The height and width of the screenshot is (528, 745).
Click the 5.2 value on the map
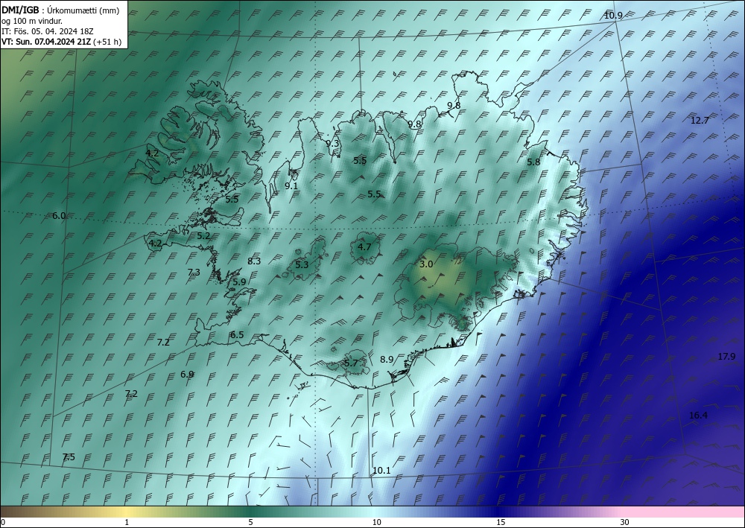203,235
